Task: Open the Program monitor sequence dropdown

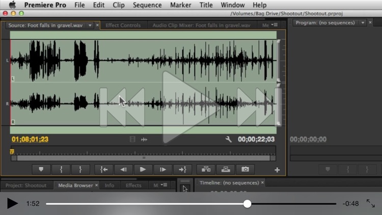Action: point(363,22)
